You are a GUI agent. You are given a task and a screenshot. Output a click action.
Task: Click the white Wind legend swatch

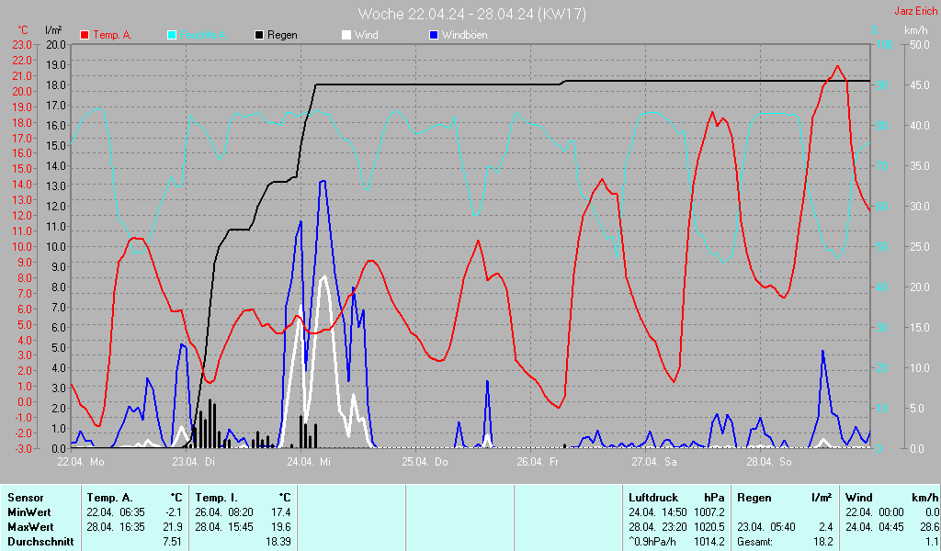click(x=346, y=36)
